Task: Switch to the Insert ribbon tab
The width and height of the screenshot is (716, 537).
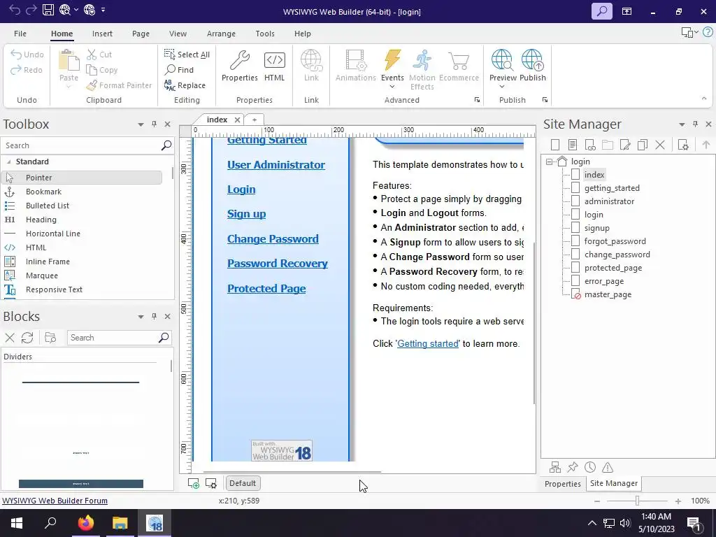Action: pyautogui.click(x=102, y=34)
